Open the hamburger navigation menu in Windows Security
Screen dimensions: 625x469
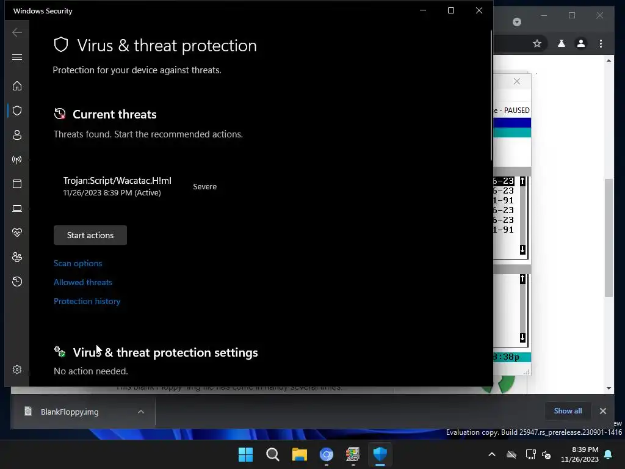click(17, 57)
